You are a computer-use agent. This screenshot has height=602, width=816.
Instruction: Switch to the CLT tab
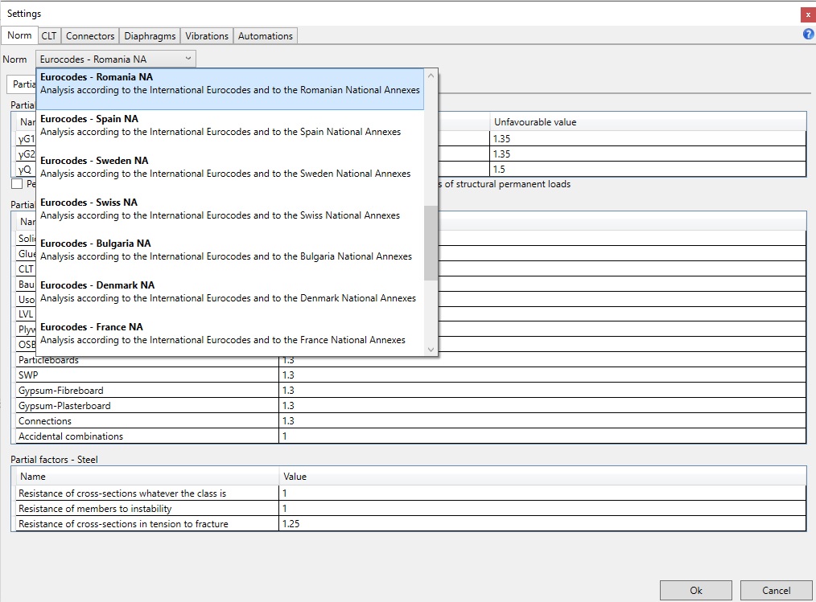click(x=49, y=36)
